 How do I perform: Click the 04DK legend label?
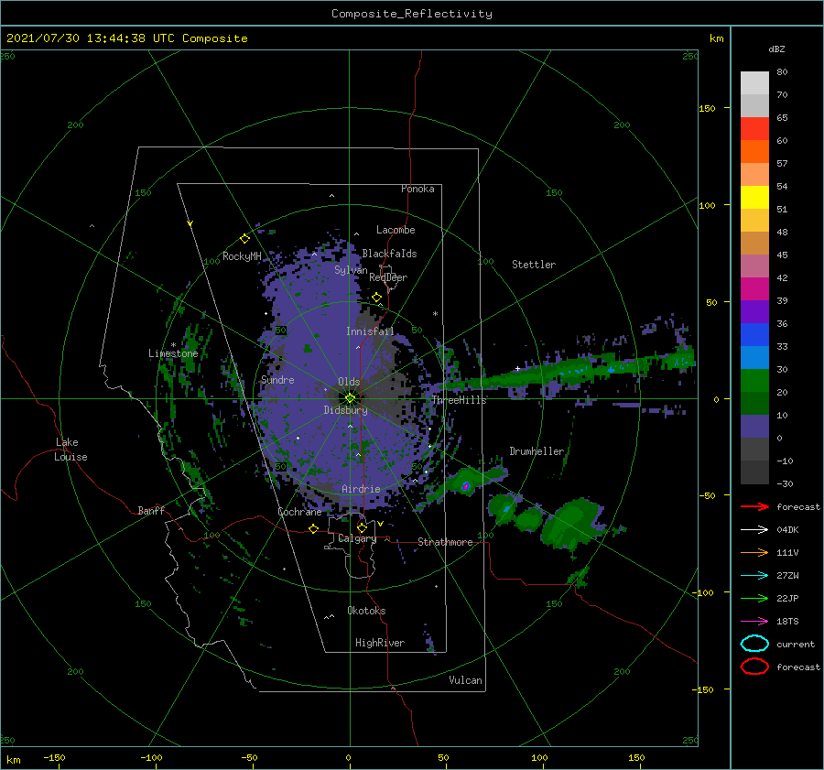(x=787, y=529)
